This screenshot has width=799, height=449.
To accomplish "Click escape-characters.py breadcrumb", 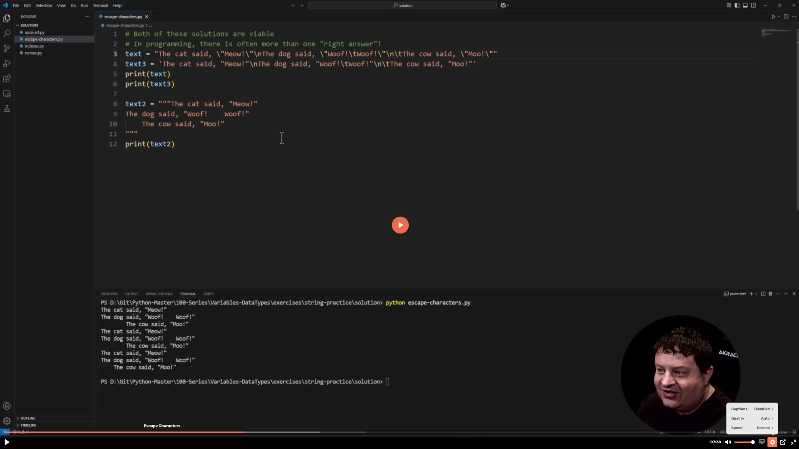I will (125, 25).
